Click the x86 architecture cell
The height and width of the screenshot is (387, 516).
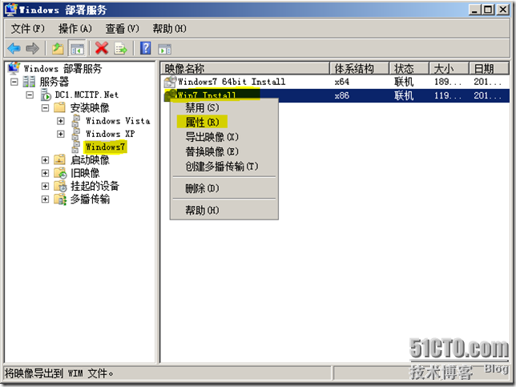click(342, 95)
